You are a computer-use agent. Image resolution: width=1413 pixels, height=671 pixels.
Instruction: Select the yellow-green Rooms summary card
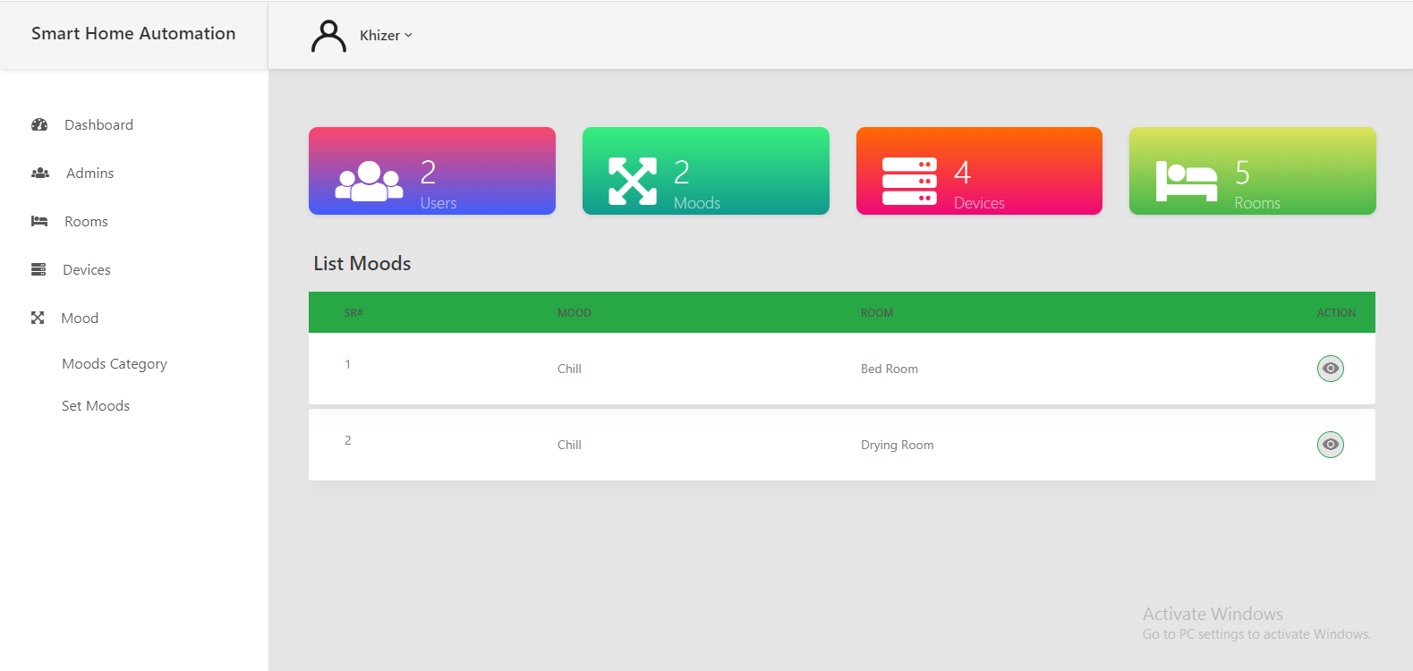coord(1252,171)
